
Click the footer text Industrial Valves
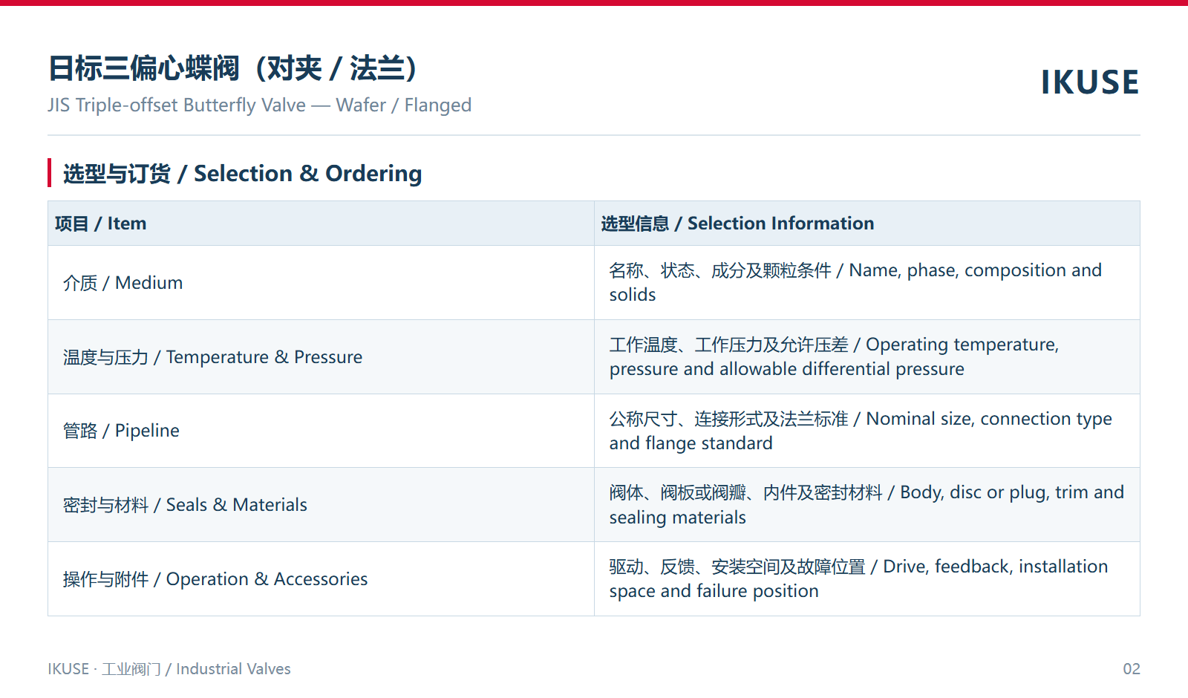233,669
